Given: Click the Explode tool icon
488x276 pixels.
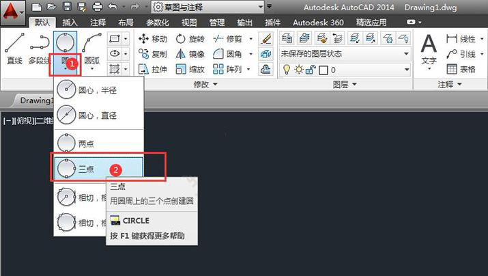Looking at the screenshot, I should click(x=265, y=54).
